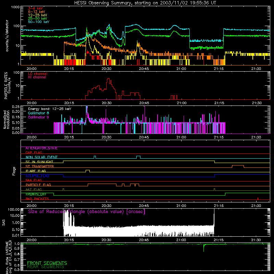Click the SC_TRANSMITTER pulse near 21:20

[238, 166]
